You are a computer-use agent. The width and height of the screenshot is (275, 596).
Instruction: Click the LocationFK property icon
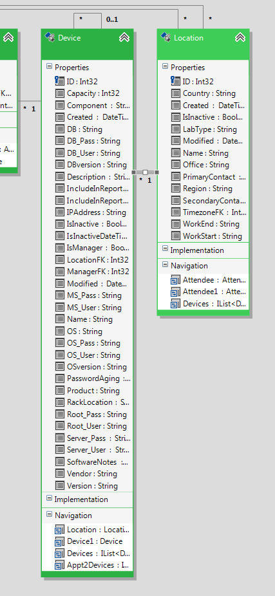60,260
